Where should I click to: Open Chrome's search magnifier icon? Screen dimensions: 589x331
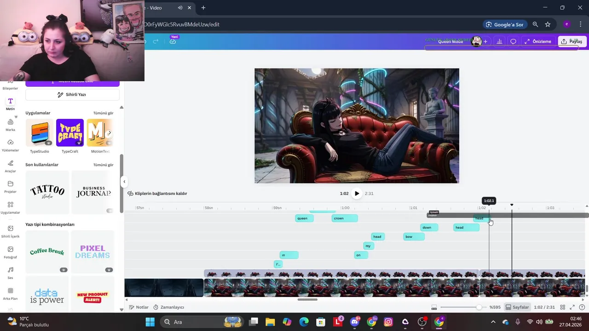[x=535, y=24]
